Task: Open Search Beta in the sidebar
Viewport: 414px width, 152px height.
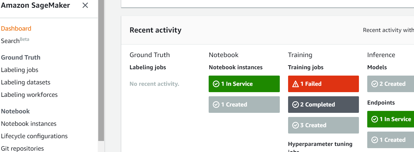Action: [x=15, y=41]
